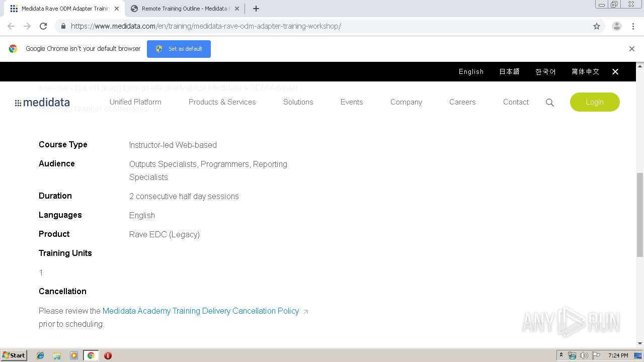Image resolution: width=644 pixels, height=362 pixels.
Task: Open the volume control in system tray
Action: coord(584,355)
